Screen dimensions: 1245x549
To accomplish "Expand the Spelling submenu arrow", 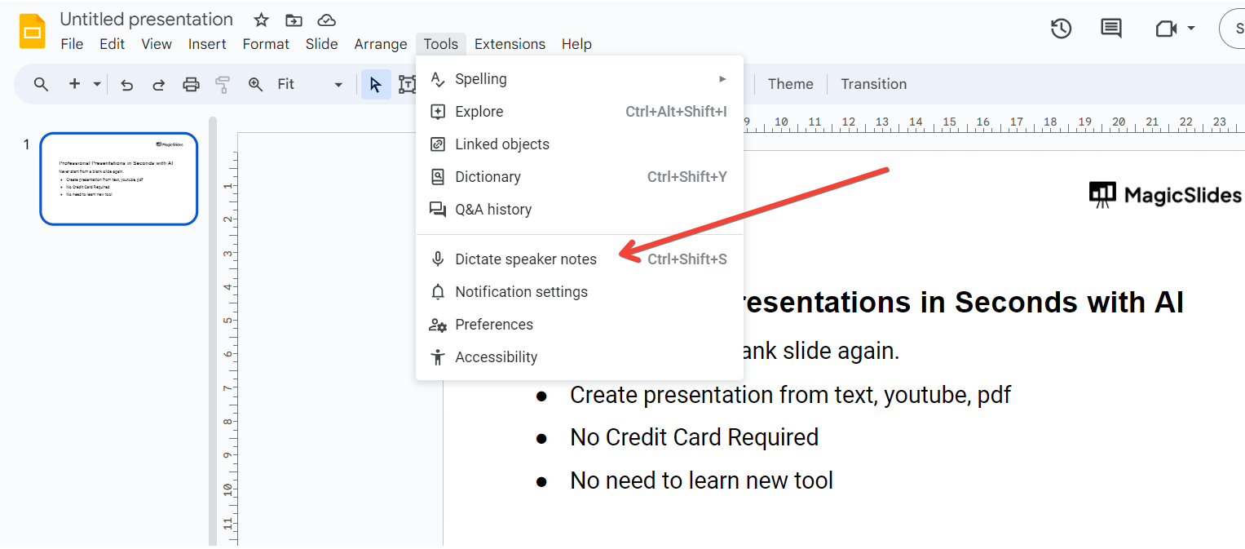I will pyautogui.click(x=722, y=79).
